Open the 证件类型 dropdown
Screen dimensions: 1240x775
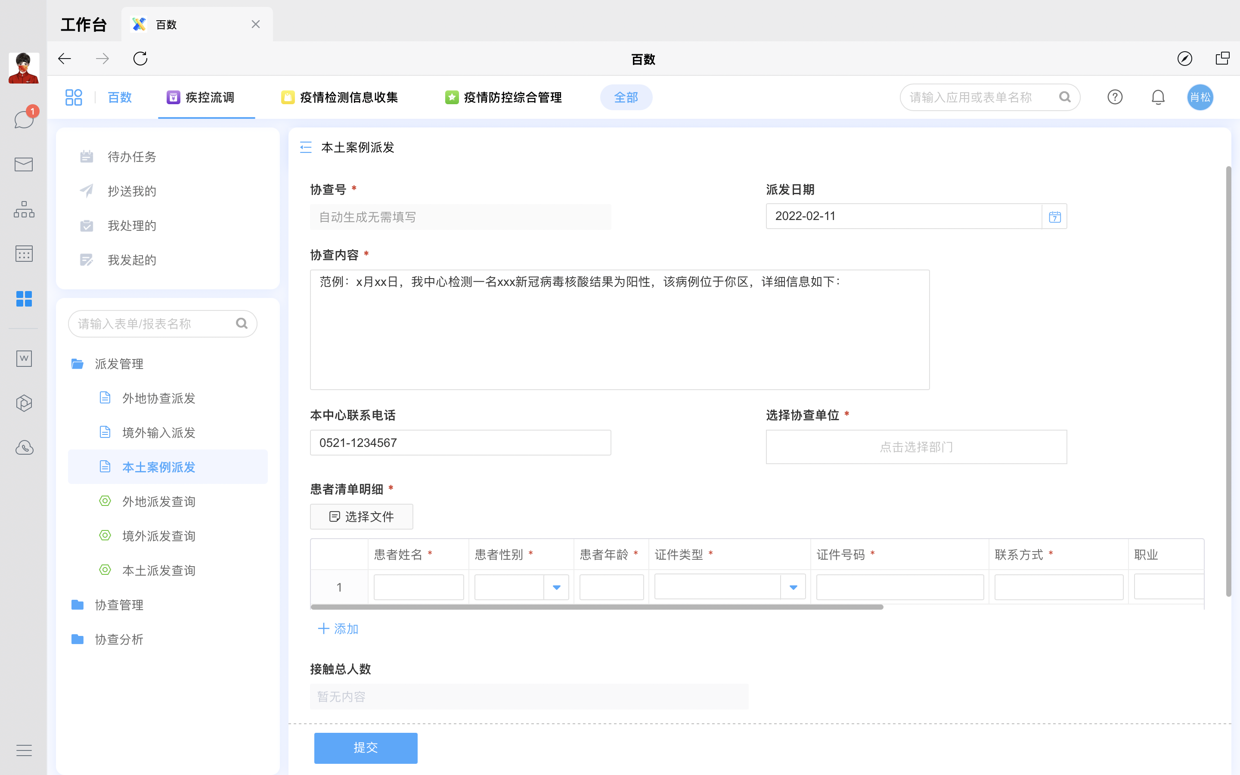[x=793, y=587]
